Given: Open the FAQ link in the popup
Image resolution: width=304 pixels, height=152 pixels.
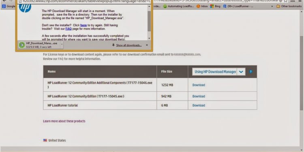Looking at the screenshot, I should pyautogui.click(x=69, y=29).
